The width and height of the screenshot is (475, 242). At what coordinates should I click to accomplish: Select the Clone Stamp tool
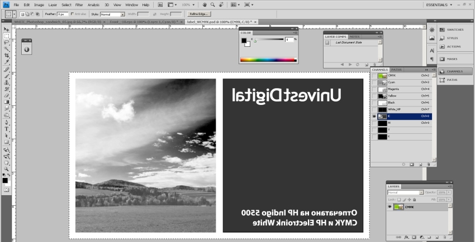(6, 83)
